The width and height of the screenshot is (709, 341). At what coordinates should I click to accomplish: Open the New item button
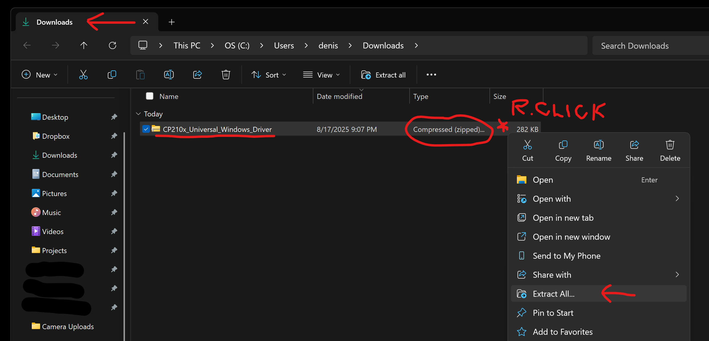click(x=39, y=75)
